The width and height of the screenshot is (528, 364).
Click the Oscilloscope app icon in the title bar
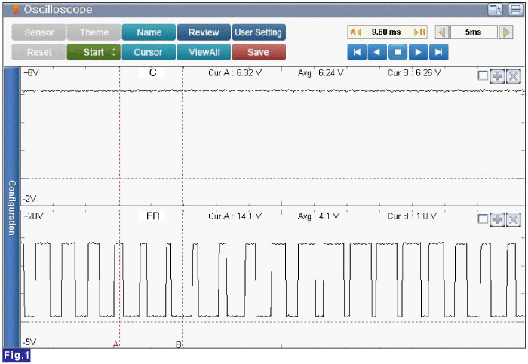[16, 9]
